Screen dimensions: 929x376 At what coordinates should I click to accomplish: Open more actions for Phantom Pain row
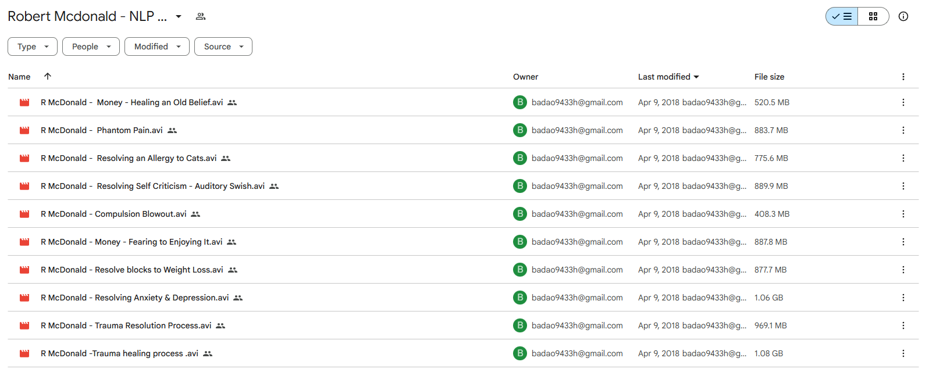point(903,130)
